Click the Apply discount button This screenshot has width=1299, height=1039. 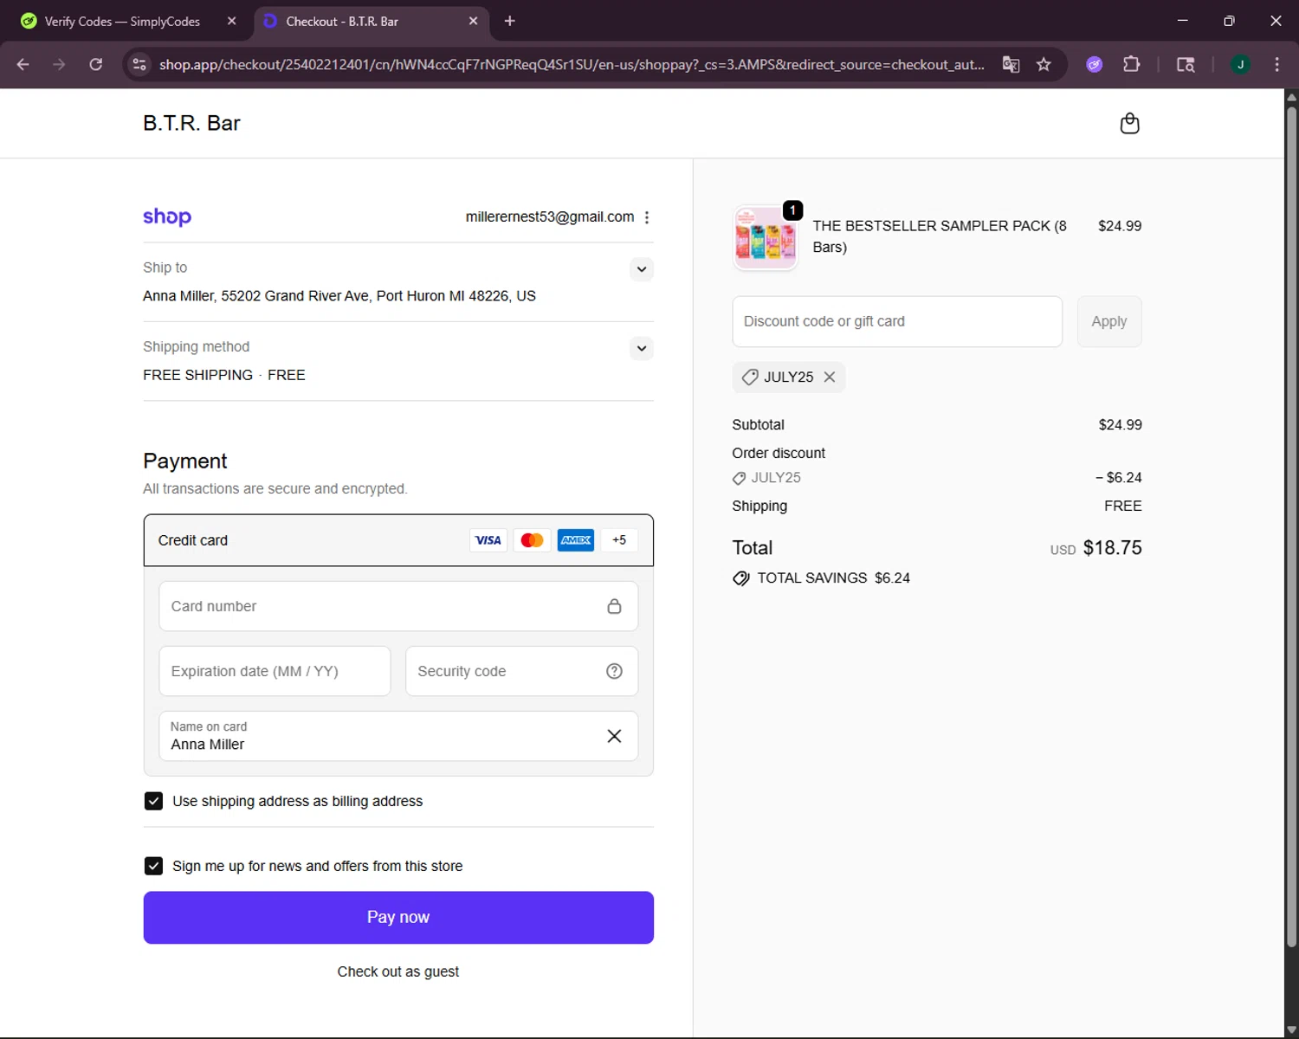pos(1109,321)
